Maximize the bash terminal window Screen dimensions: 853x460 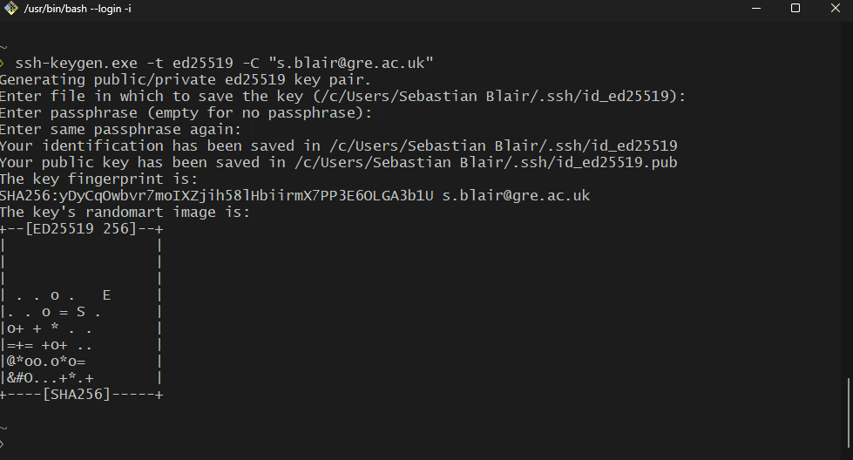pos(795,8)
